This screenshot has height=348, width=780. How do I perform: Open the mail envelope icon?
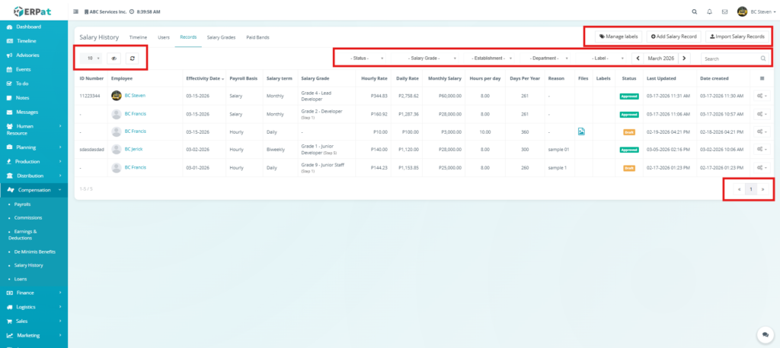(724, 11)
